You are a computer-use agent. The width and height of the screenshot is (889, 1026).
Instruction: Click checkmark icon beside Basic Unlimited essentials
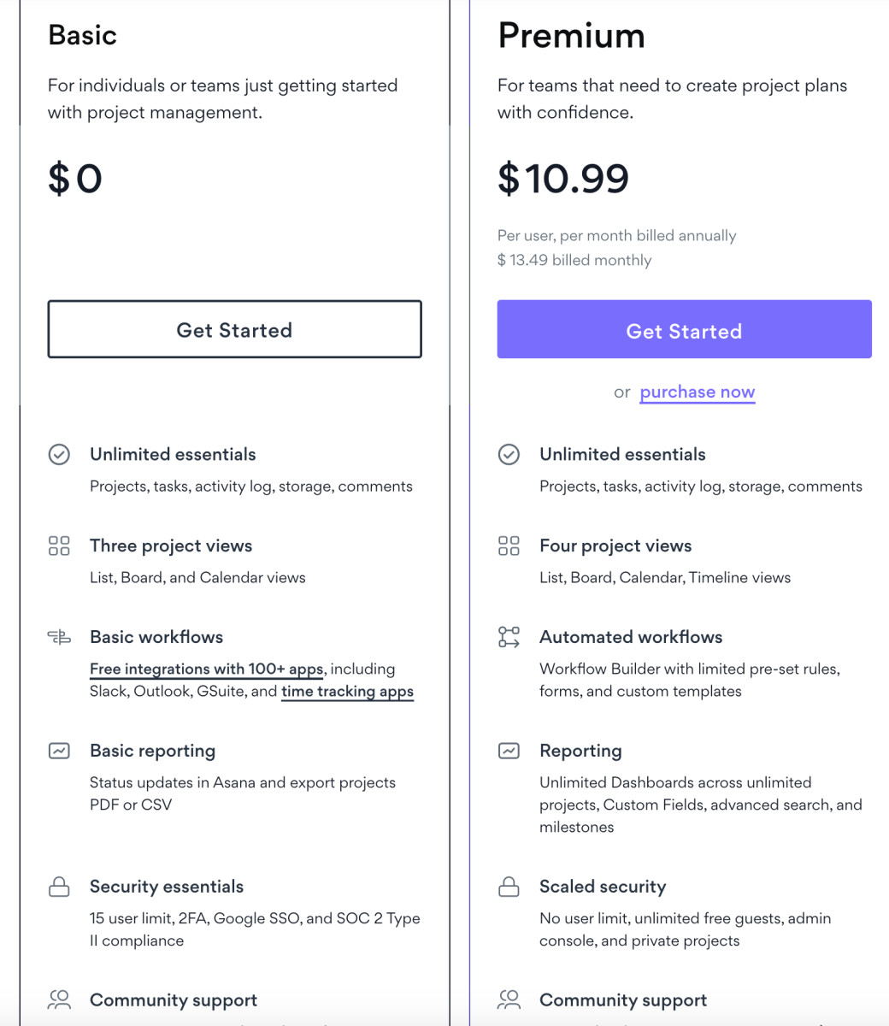(59, 454)
